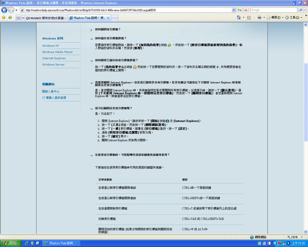Image resolution: width=308 pixels, height=247 pixels.
Task: Click the vertical scrollbar thumb
Action: pos(306,102)
